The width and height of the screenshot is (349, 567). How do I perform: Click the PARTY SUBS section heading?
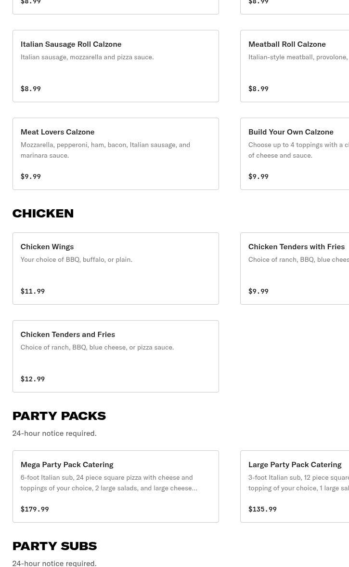pos(54,546)
